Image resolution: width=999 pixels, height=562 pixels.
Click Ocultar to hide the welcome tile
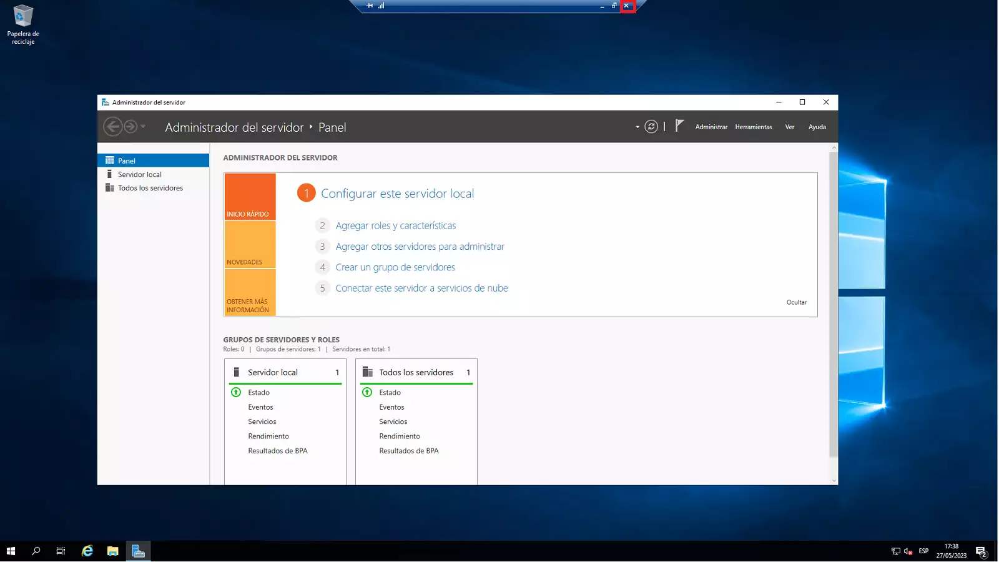796,302
